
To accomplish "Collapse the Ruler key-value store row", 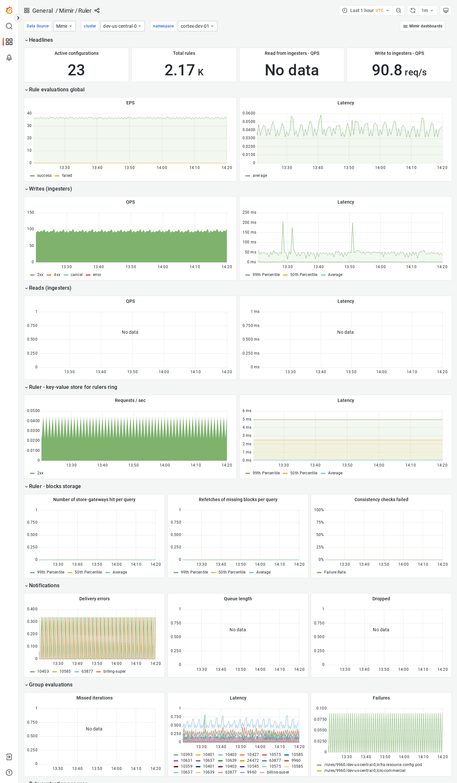I will point(71,387).
